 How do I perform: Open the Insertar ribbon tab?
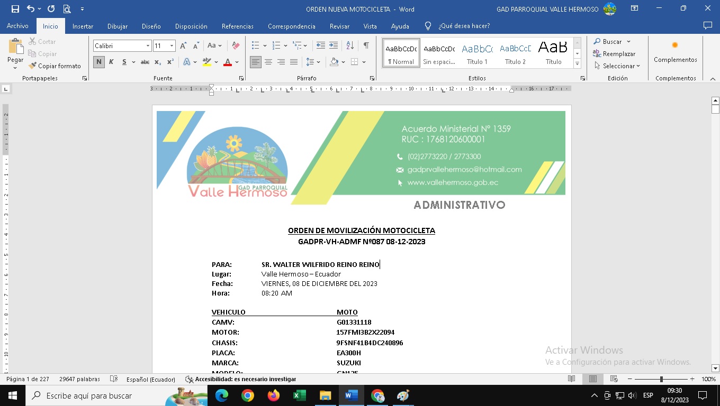83,26
